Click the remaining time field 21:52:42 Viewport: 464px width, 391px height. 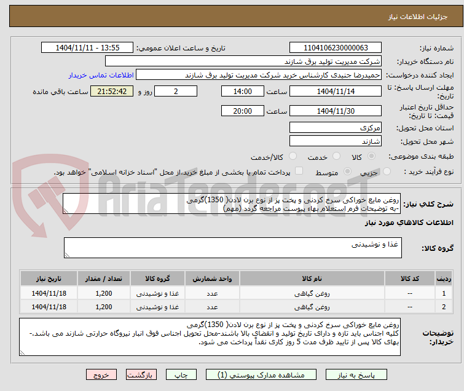(x=112, y=91)
